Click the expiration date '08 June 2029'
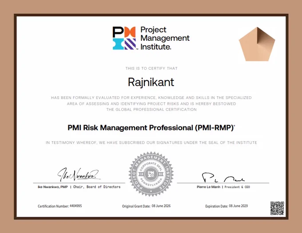The image size is (302, 233). point(238,206)
